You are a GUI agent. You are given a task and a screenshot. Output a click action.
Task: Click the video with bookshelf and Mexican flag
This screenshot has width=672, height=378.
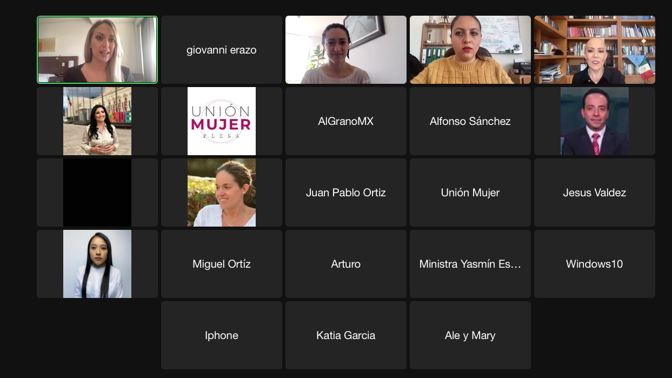pyautogui.click(x=595, y=50)
